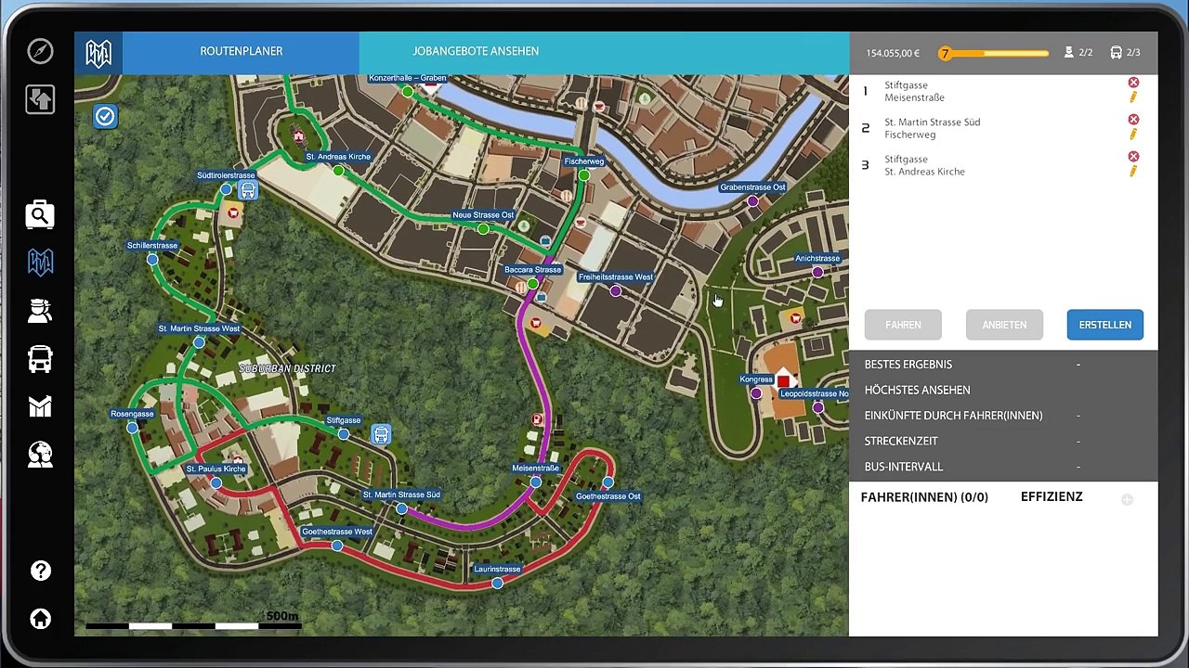Switch to the JOBANGEBOTE ANSEHEN tab
This screenshot has width=1189, height=668.
point(476,52)
